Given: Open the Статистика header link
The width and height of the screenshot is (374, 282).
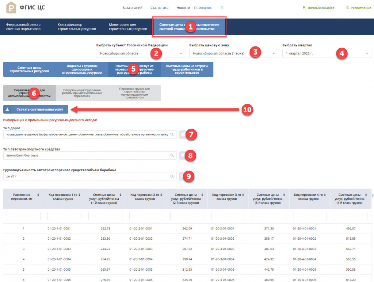Looking at the screenshot, I should click(159, 8).
